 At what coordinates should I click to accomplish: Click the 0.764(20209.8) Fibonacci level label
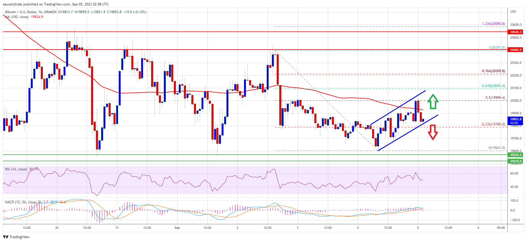[x=493, y=71]
